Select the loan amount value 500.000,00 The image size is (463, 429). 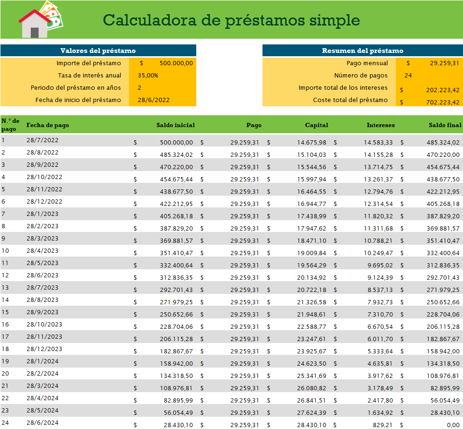(x=176, y=63)
